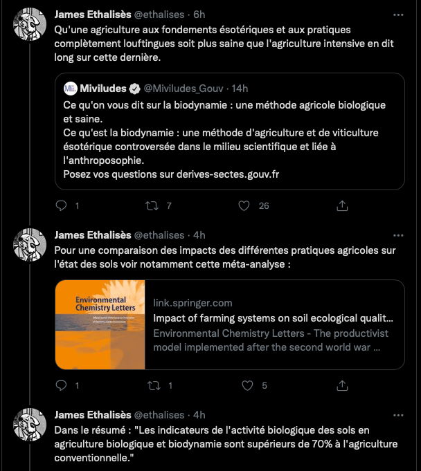Viewport: 421px width, 471px height.
Task: Open more options menu on méta-analyse tweet
Action: [x=398, y=236]
